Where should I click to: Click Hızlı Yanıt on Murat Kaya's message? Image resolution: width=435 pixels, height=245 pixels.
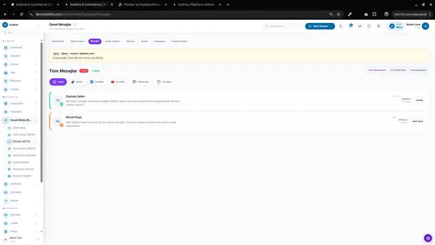418,121
